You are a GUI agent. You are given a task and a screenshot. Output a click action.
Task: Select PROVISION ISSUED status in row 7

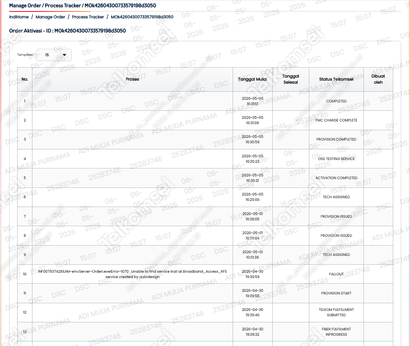[336, 217]
